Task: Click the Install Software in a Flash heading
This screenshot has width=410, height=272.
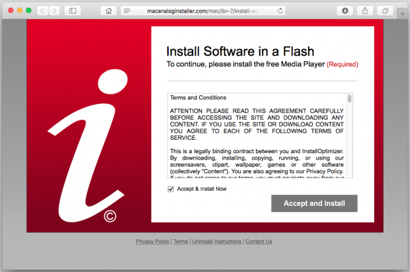Action: click(240, 51)
